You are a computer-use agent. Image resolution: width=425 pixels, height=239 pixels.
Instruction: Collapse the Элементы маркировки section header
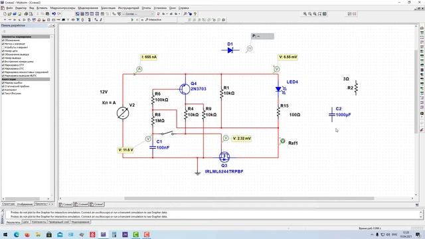[25, 37]
